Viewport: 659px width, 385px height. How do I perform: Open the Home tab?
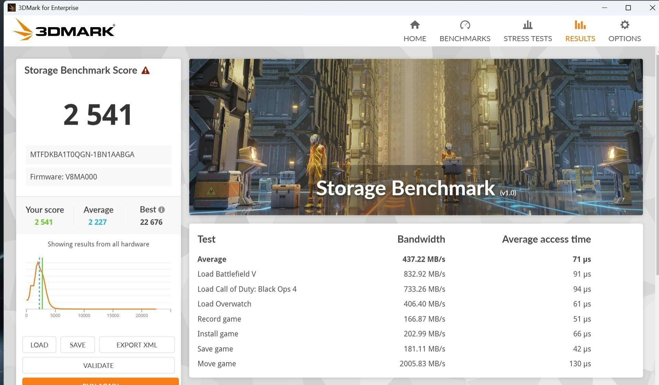click(x=414, y=31)
